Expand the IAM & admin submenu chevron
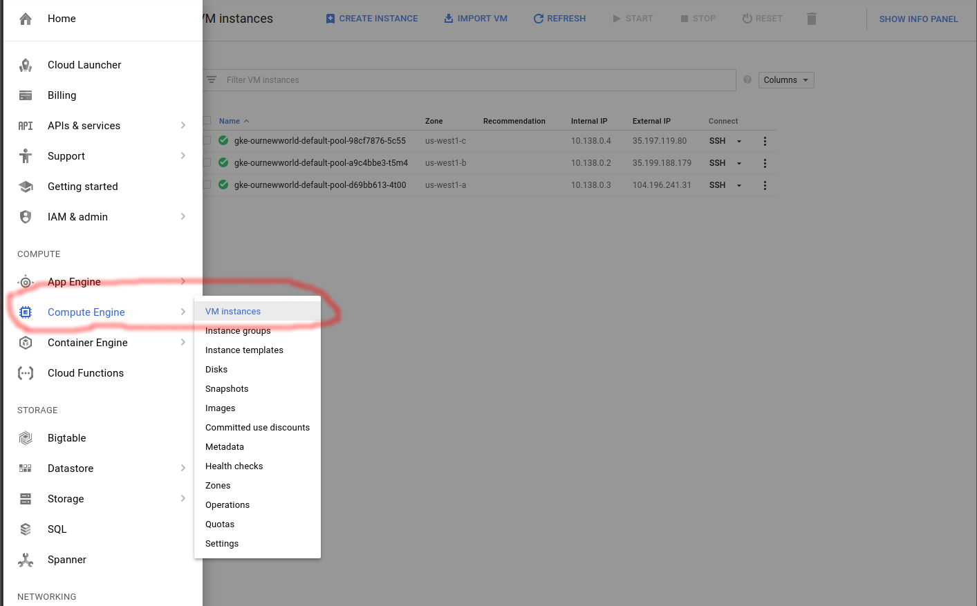This screenshot has height=606, width=977. click(183, 217)
